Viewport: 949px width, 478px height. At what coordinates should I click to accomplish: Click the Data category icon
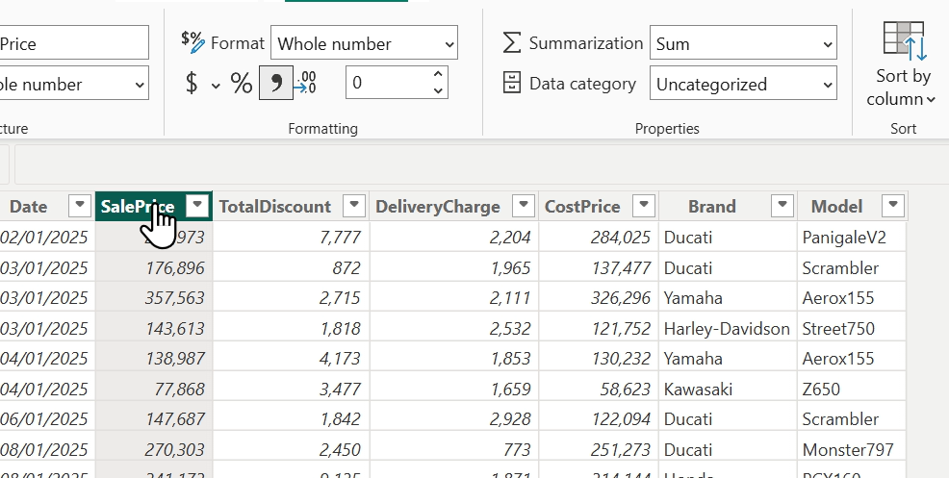click(x=512, y=84)
